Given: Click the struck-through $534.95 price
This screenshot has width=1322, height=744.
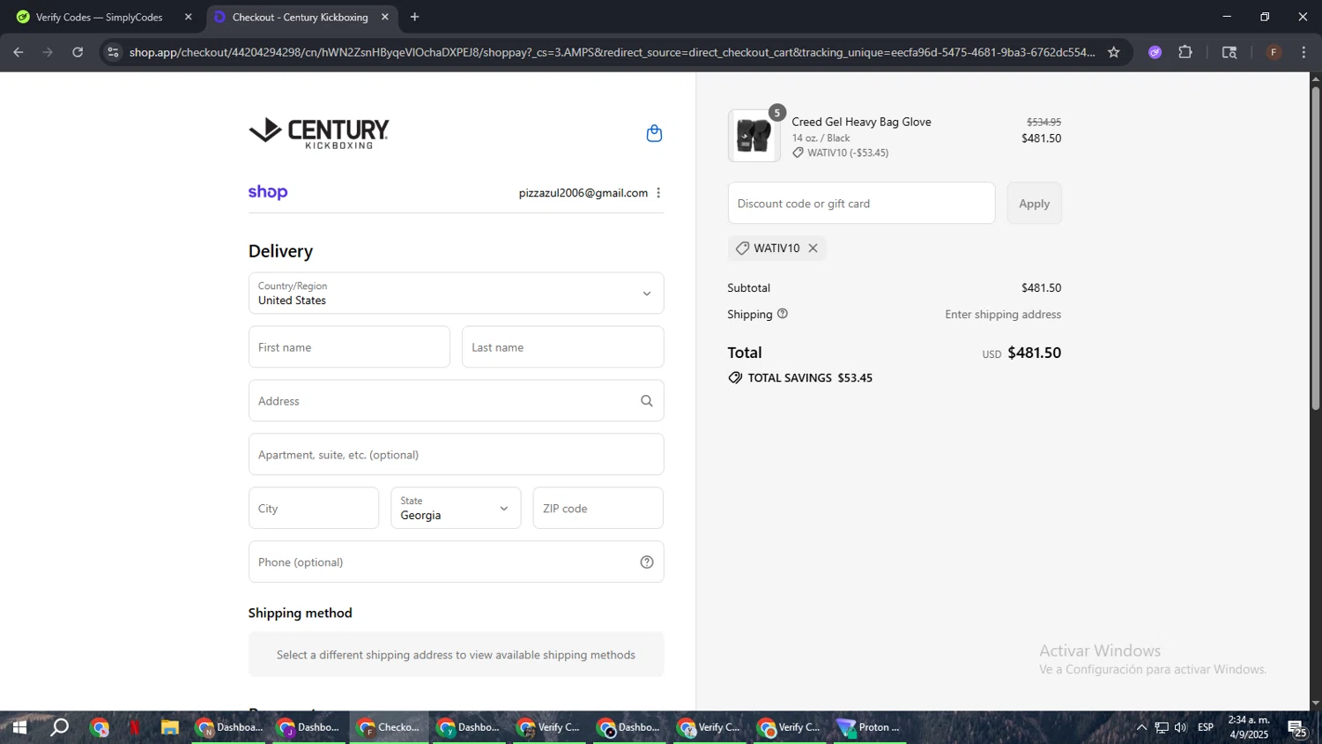Looking at the screenshot, I should pyautogui.click(x=1043, y=123).
